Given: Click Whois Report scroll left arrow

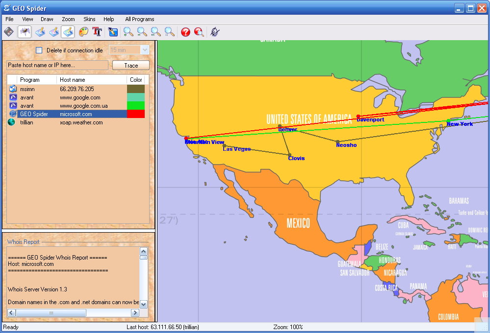Looking at the screenshot, I should click(x=11, y=312).
